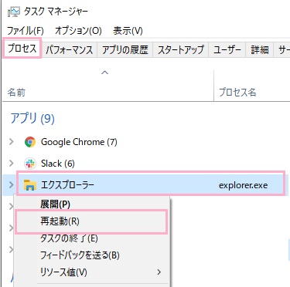Screen dimensions: 290x287
Task: Click the Task Manager title bar icon
Action: click(x=14, y=12)
